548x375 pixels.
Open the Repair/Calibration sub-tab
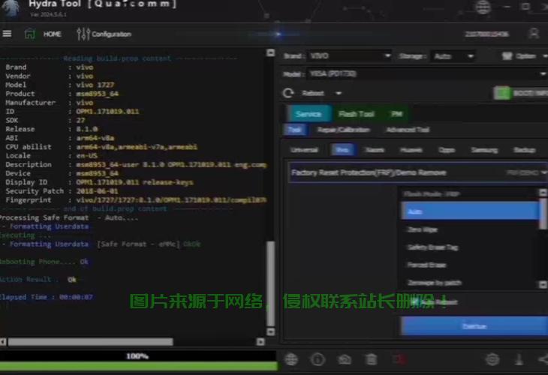(x=344, y=130)
